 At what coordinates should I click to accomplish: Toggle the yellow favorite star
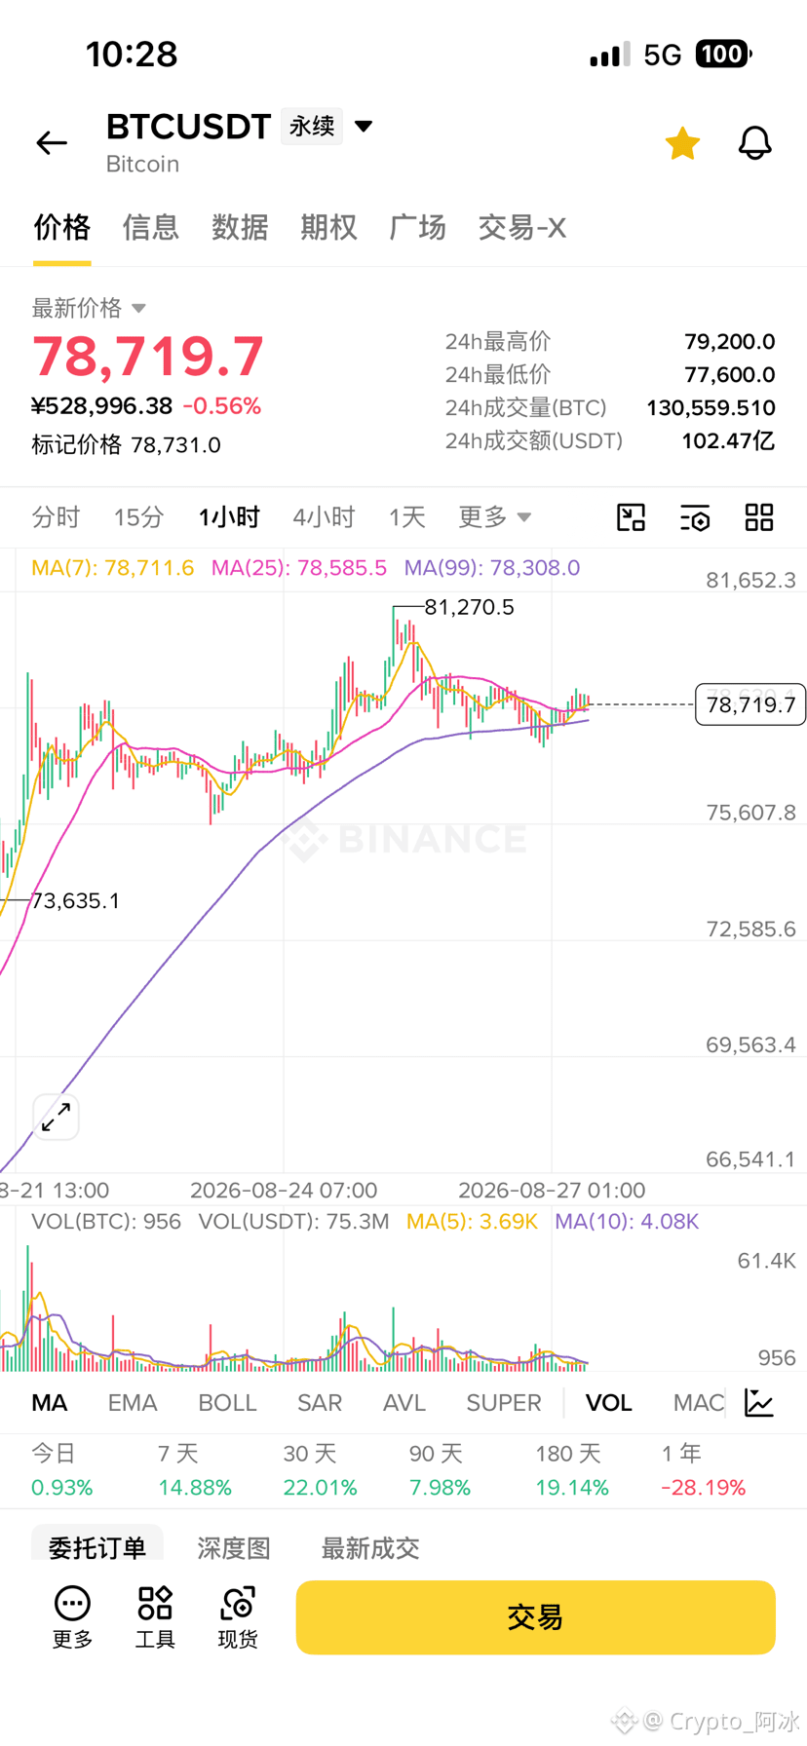point(682,143)
